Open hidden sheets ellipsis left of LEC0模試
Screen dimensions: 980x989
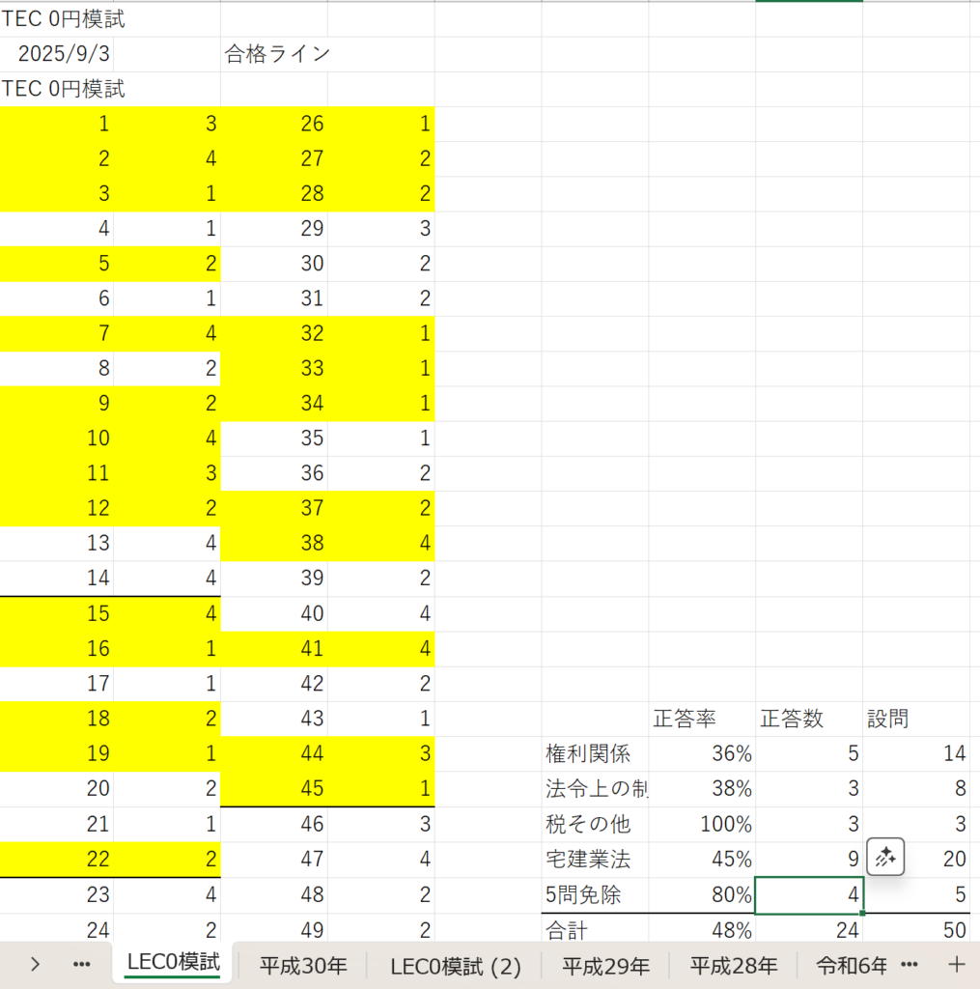pyautogui.click(x=82, y=964)
